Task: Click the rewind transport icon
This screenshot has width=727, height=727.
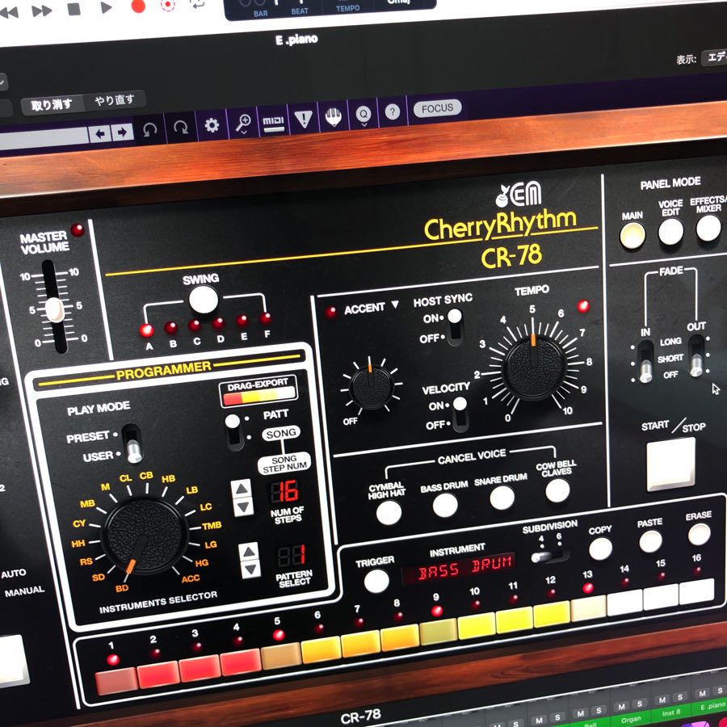Action: [x=9, y=12]
